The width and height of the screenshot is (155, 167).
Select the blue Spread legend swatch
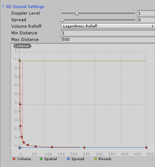68,159
